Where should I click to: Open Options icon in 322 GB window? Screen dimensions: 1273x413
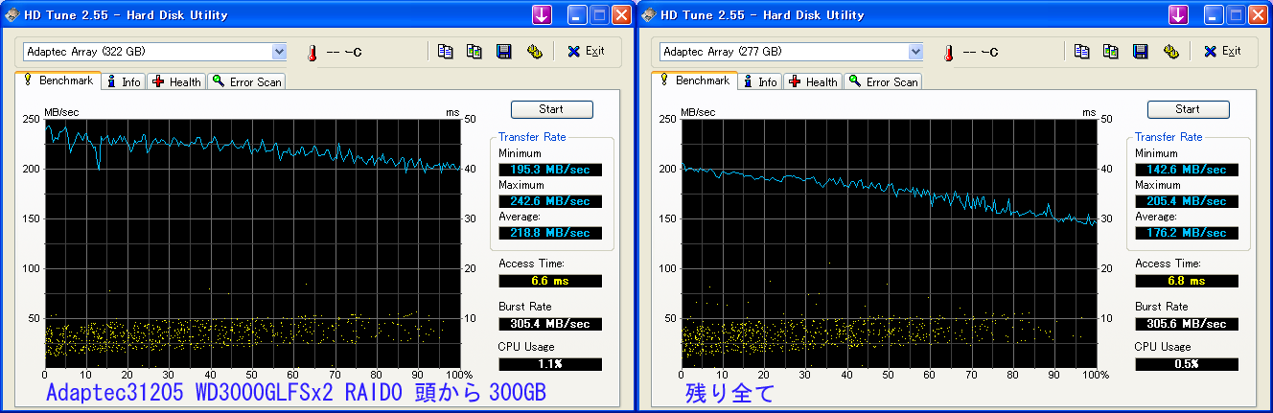[534, 51]
